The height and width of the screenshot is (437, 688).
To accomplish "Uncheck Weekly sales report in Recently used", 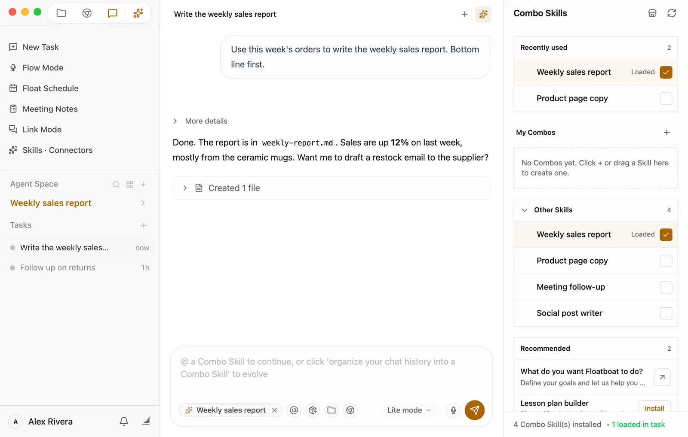I will [666, 73].
